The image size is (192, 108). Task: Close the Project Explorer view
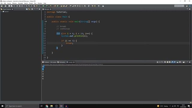pyautogui.click(x=12, y=9)
